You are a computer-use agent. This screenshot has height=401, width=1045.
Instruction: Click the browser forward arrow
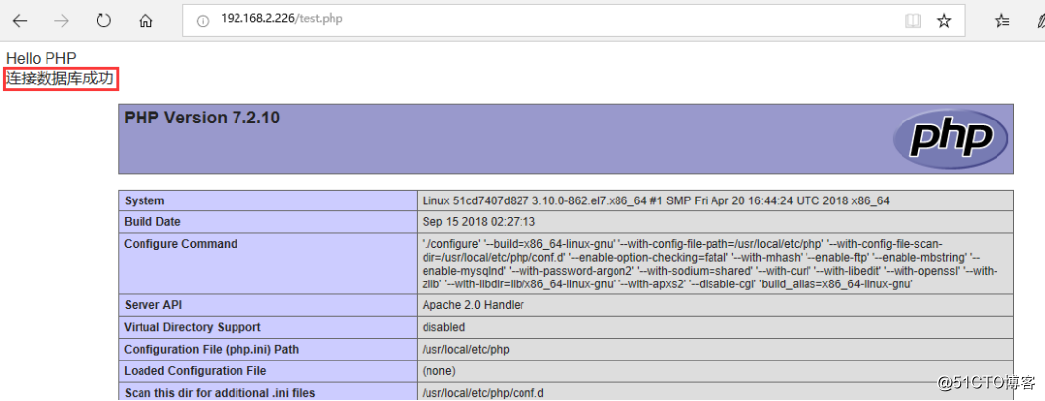tap(62, 21)
